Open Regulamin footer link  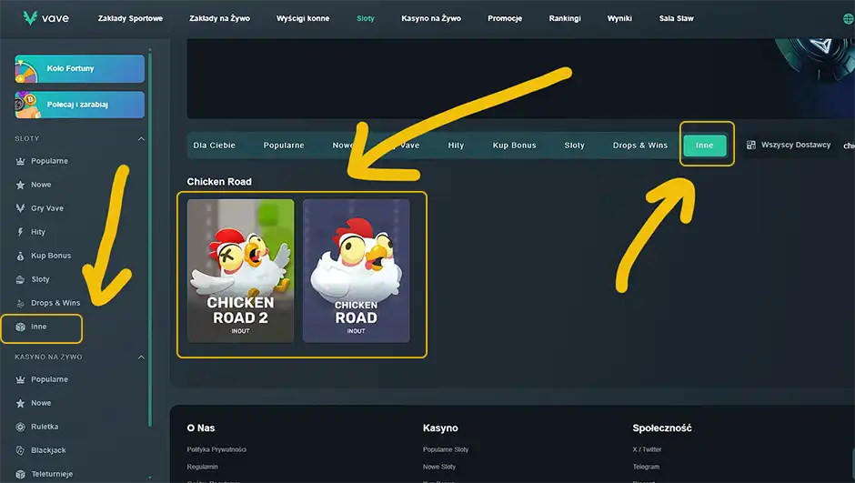click(x=202, y=468)
